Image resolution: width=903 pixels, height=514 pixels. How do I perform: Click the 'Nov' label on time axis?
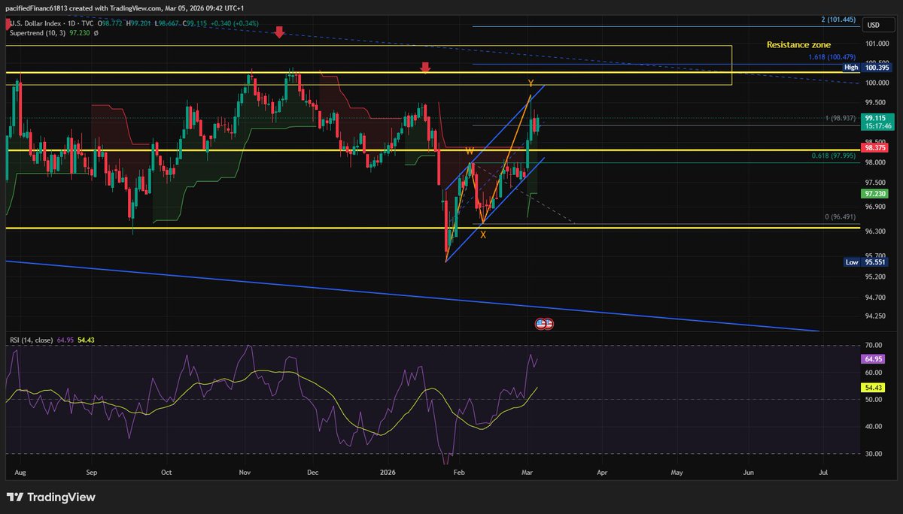pyautogui.click(x=244, y=473)
